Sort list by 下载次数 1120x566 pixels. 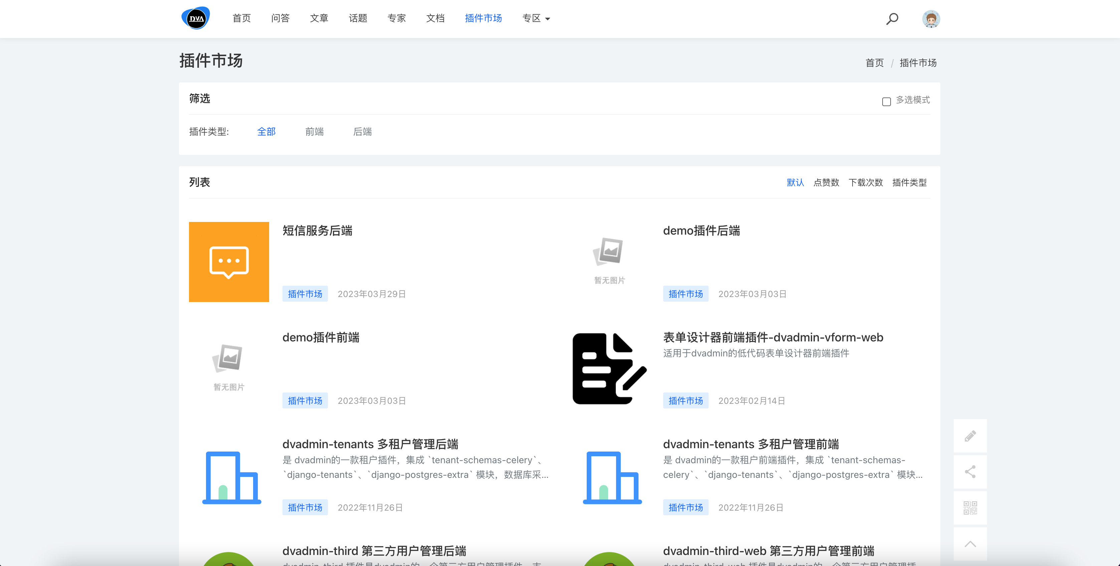tap(866, 183)
